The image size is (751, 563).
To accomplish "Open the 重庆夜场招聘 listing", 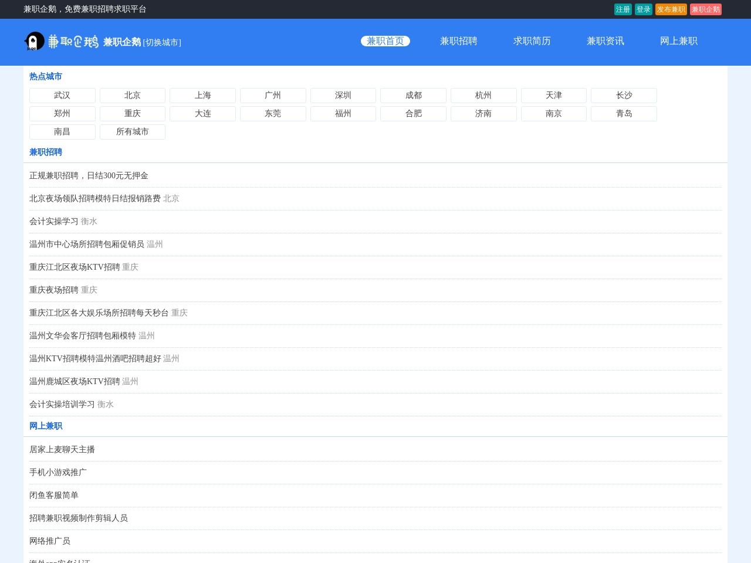I will 53,290.
